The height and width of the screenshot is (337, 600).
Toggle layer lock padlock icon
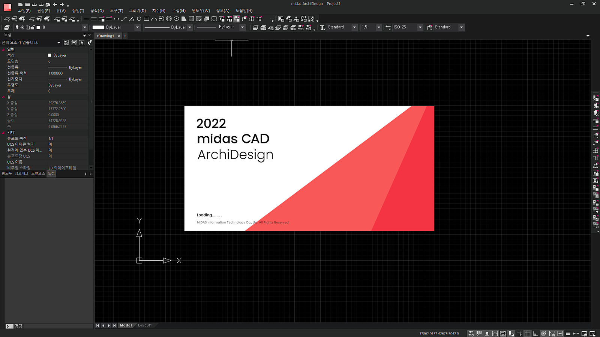tap(33, 27)
